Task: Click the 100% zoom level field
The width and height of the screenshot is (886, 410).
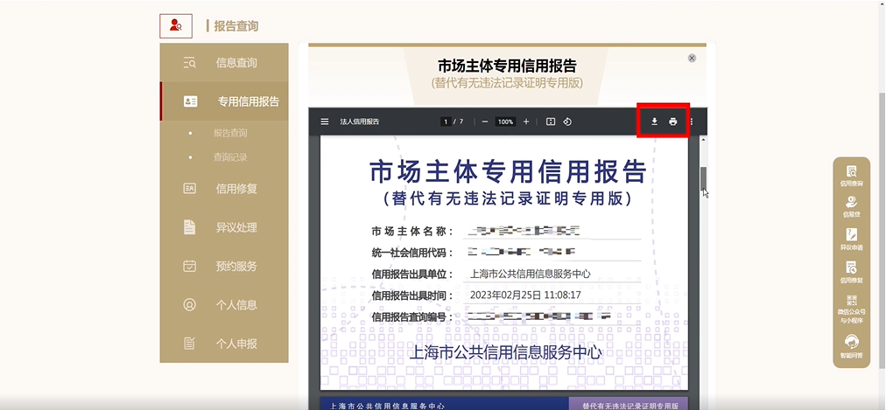Action: click(506, 122)
